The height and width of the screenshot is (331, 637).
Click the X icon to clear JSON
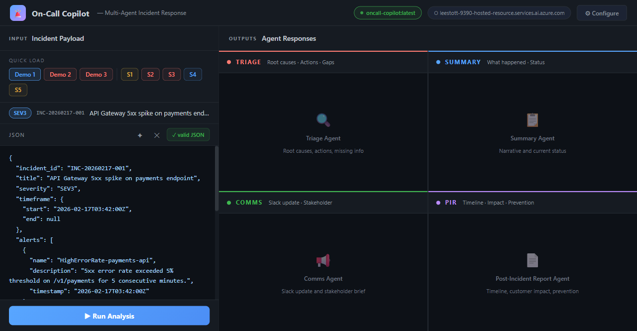(157, 135)
